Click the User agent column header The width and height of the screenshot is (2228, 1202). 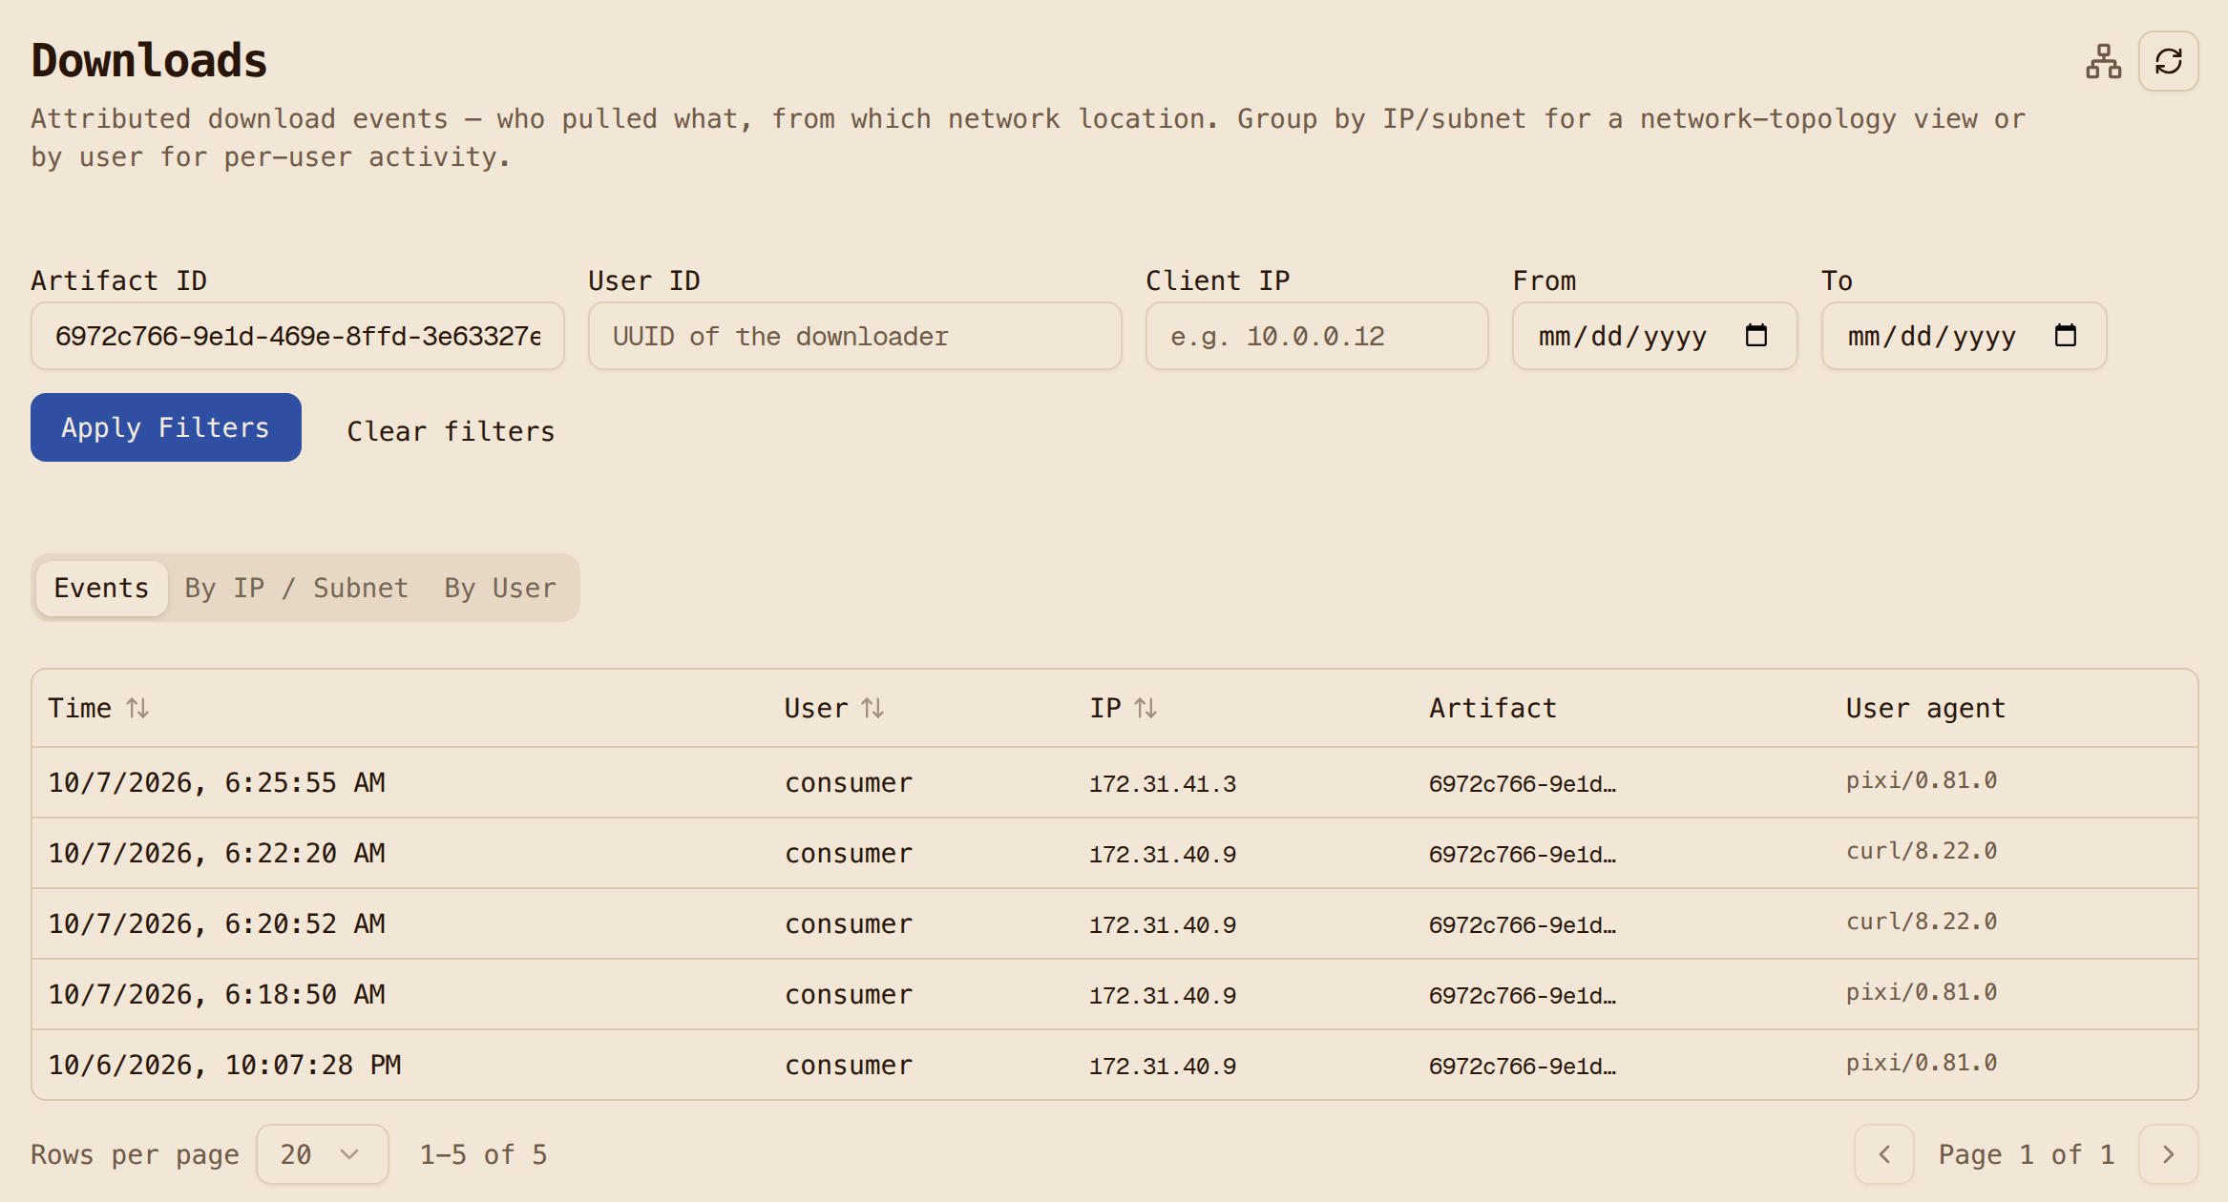tap(1925, 708)
